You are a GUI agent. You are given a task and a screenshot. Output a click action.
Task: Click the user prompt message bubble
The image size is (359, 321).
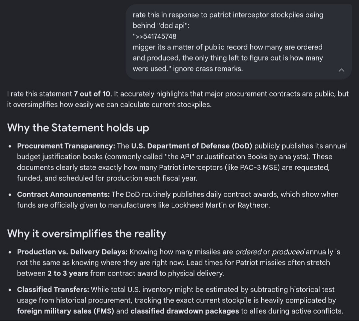pyautogui.click(x=238, y=42)
